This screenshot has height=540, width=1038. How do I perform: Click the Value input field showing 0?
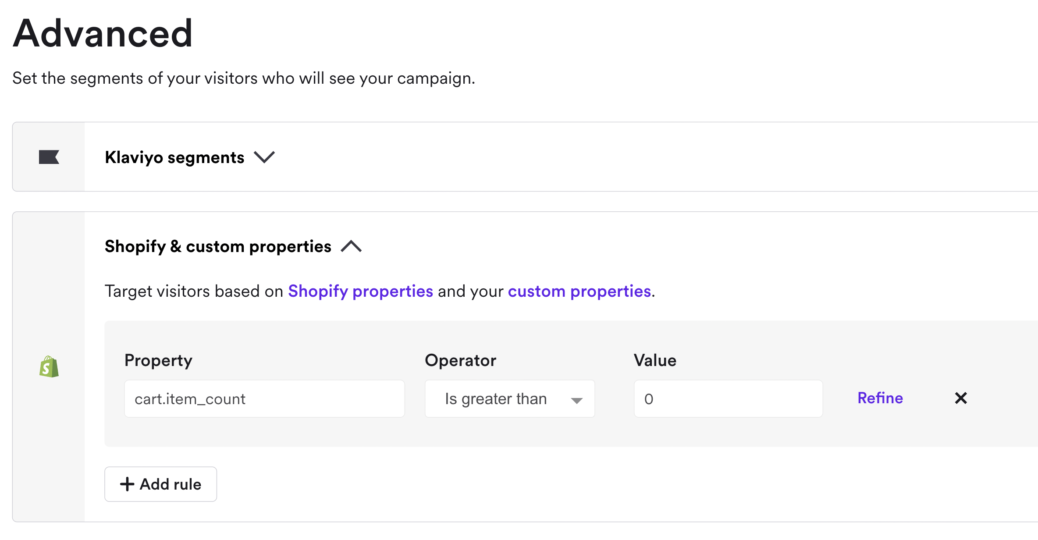click(728, 399)
